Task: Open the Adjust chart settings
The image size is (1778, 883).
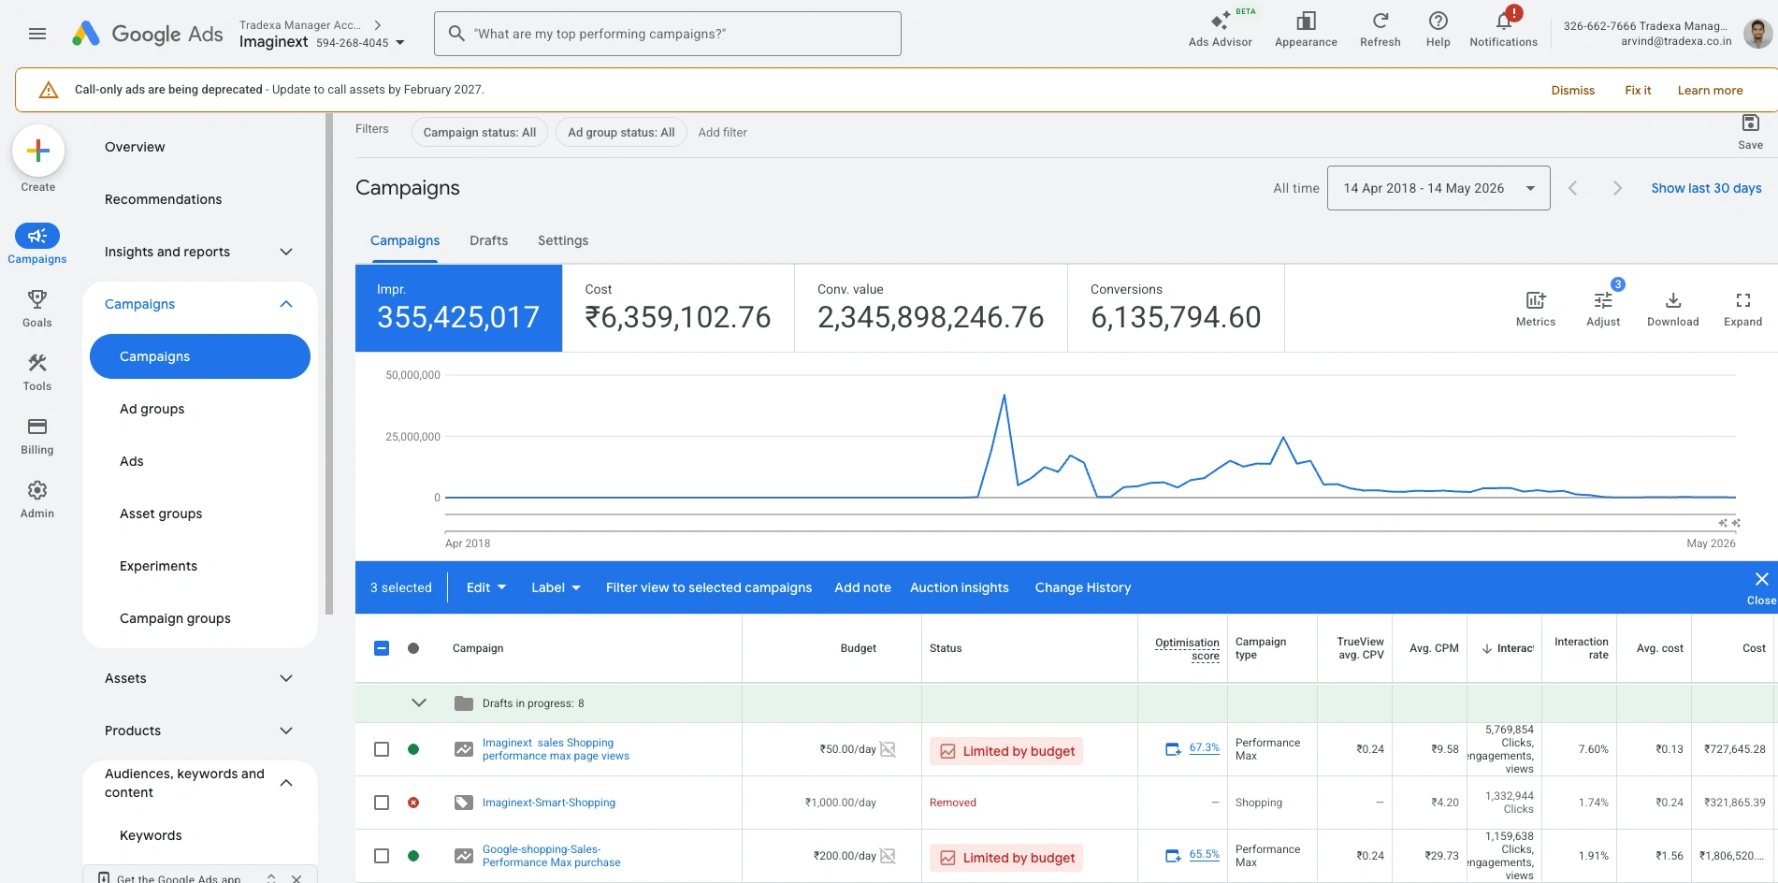Action: pos(1603,309)
